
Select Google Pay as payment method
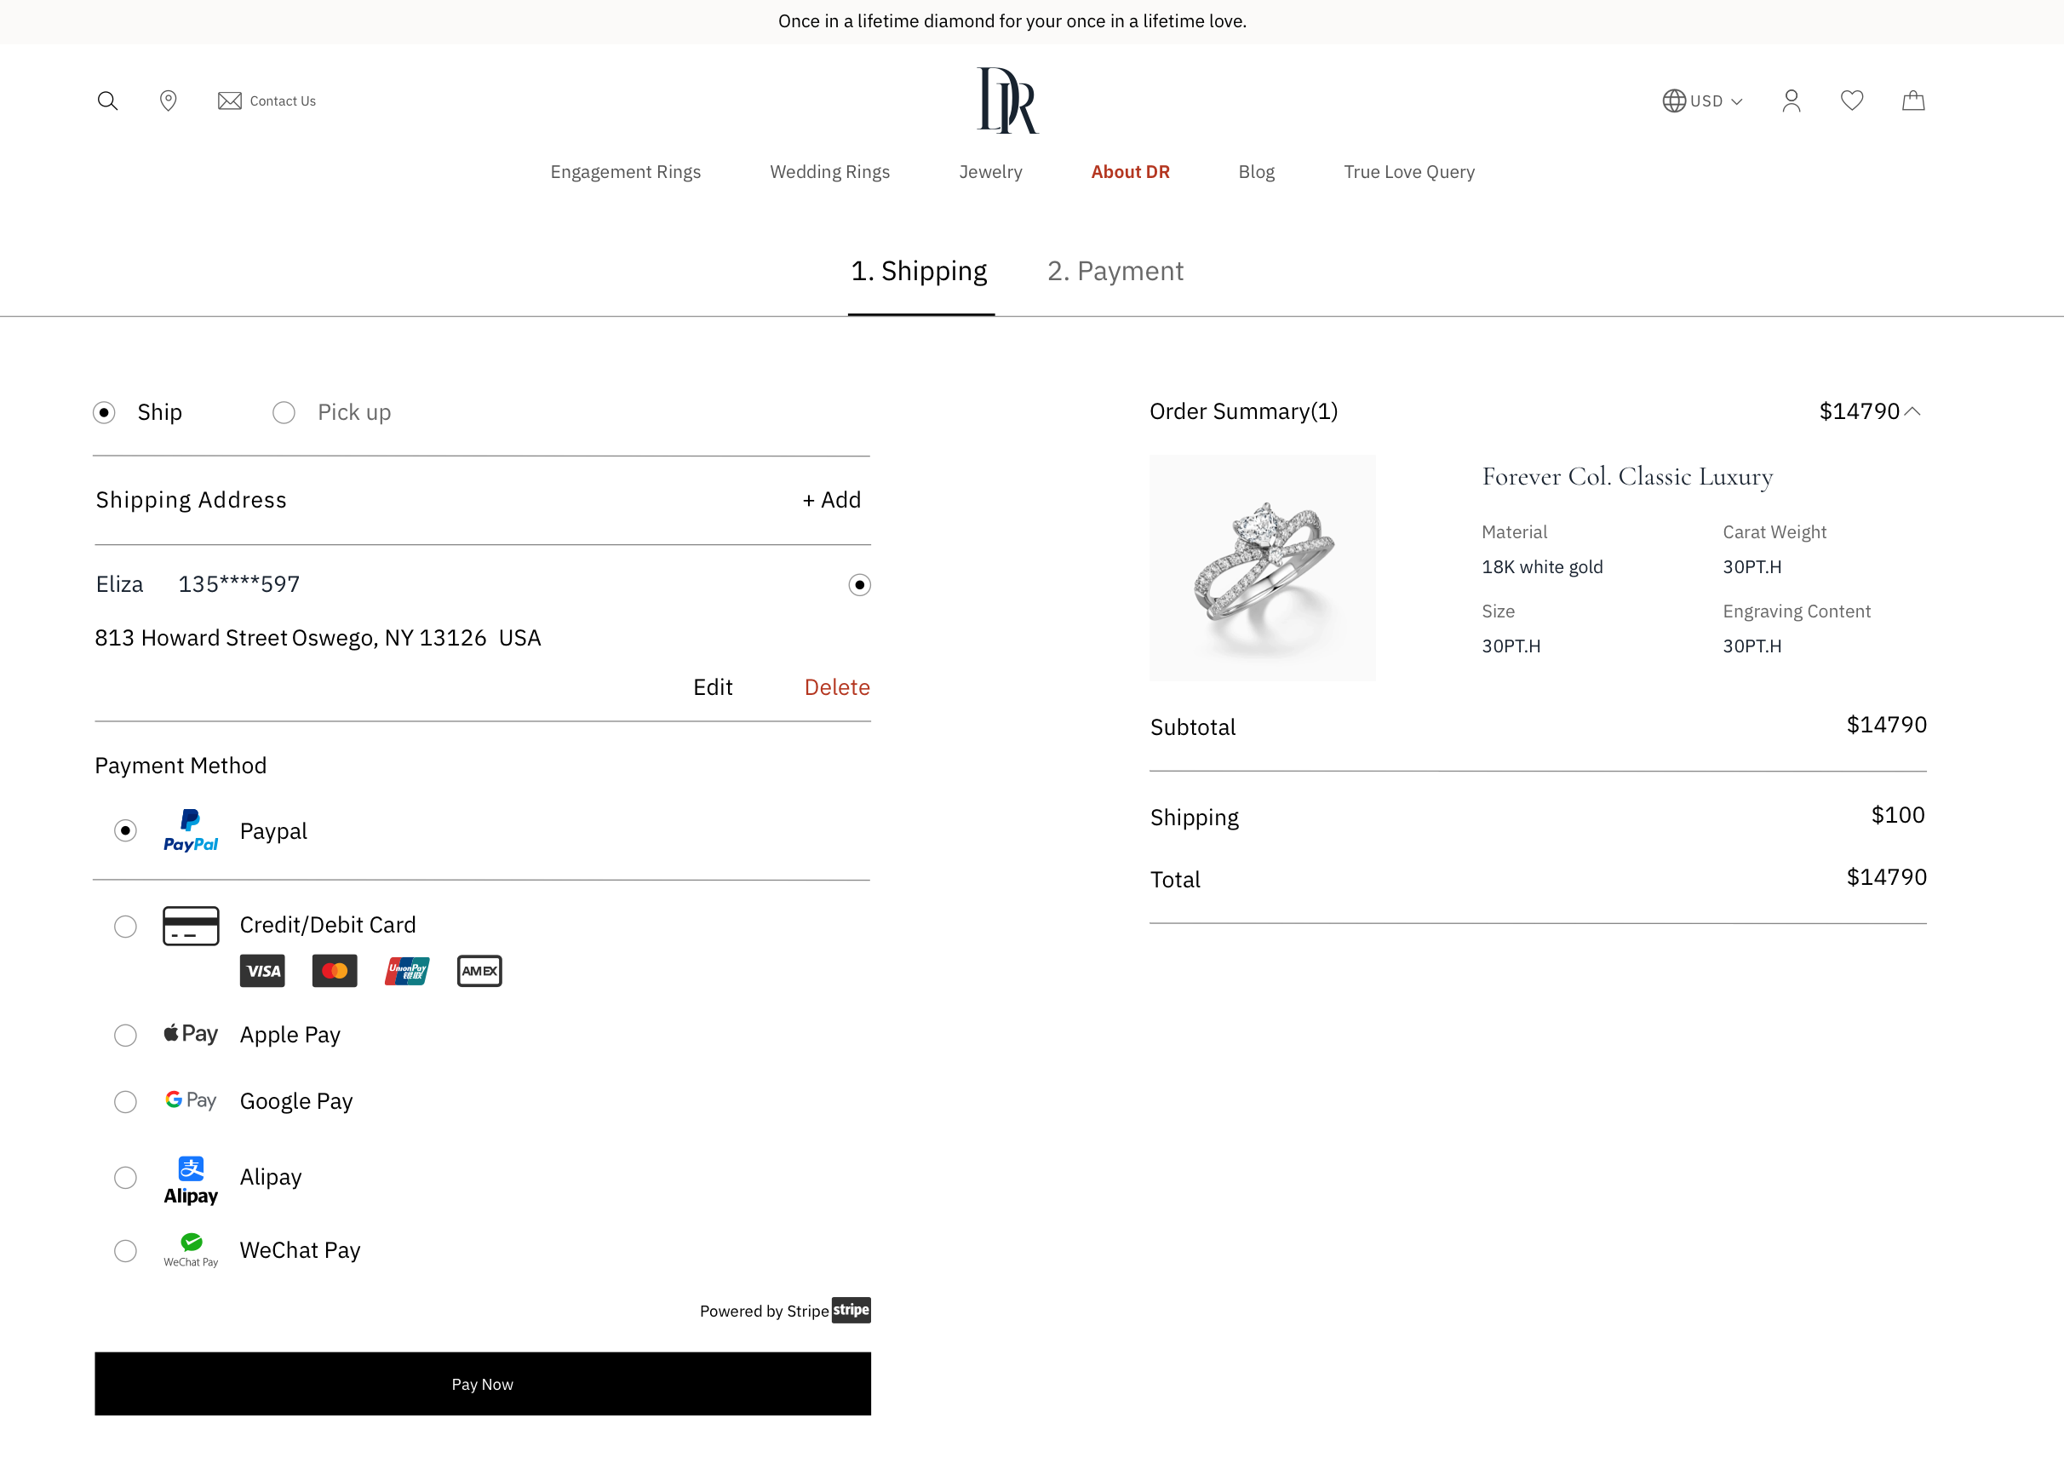coord(125,1101)
